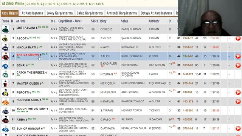Open horse link İZMİT ASLANI

click(26, 28)
